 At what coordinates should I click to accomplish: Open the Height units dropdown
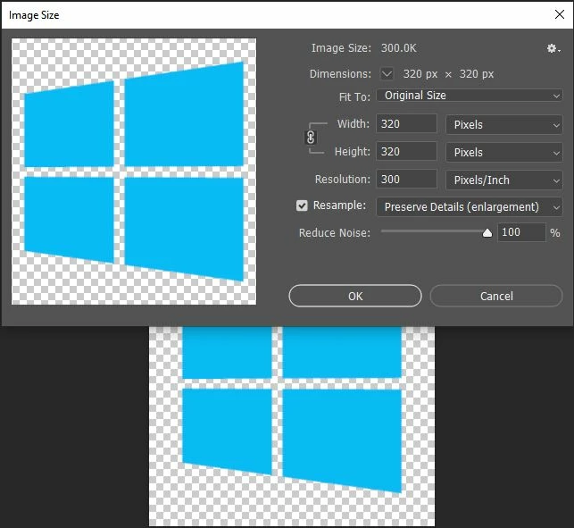pyautogui.click(x=504, y=152)
